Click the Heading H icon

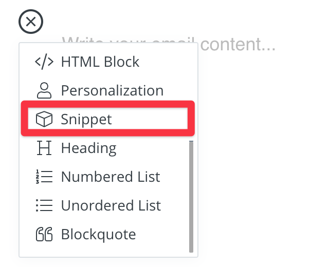click(44, 148)
